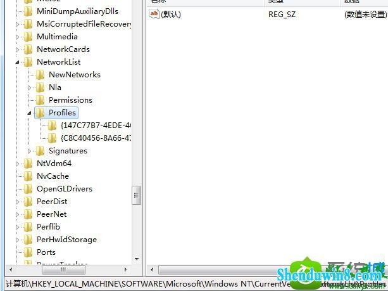Click the Permissions folder icon
The image size is (388, 291).
coord(40,100)
